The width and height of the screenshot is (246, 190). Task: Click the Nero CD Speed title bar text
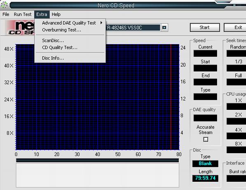pos(116,5)
